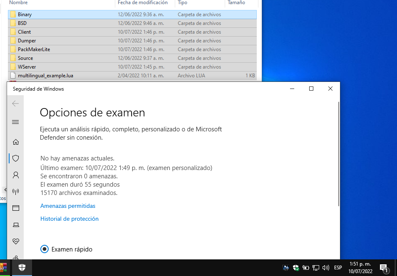Open Virus and threat protection shield icon
Screen dimensions: 397x276
point(16,158)
